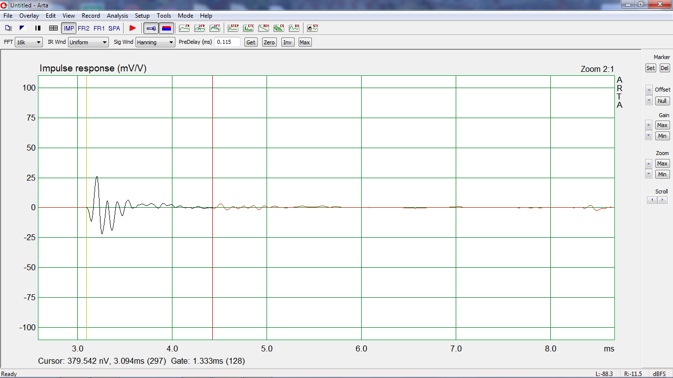Show STEP response icon
This screenshot has height=378, width=673.
click(x=233, y=28)
